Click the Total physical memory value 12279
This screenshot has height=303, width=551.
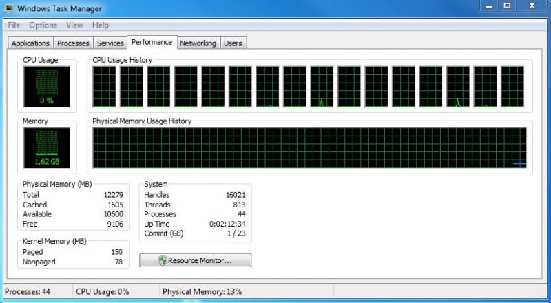[x=114, y=195]
